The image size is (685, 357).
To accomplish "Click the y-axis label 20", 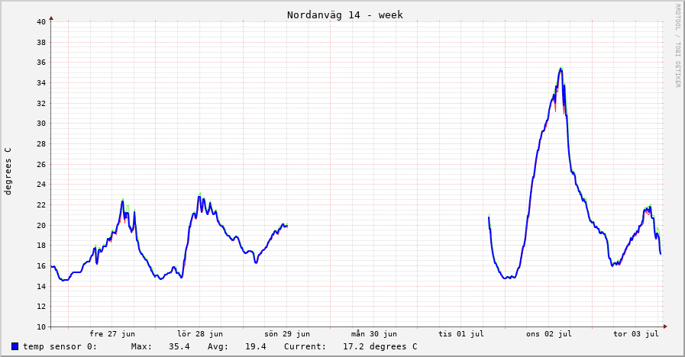I will point(41,225).
